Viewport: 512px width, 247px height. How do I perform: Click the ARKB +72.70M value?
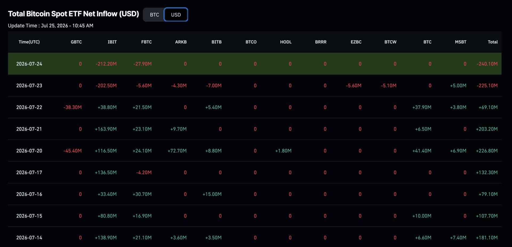tap(177, 151)
